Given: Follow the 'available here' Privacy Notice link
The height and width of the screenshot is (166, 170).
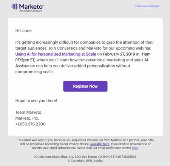Looking at the screenshot, I should [100, 144].
